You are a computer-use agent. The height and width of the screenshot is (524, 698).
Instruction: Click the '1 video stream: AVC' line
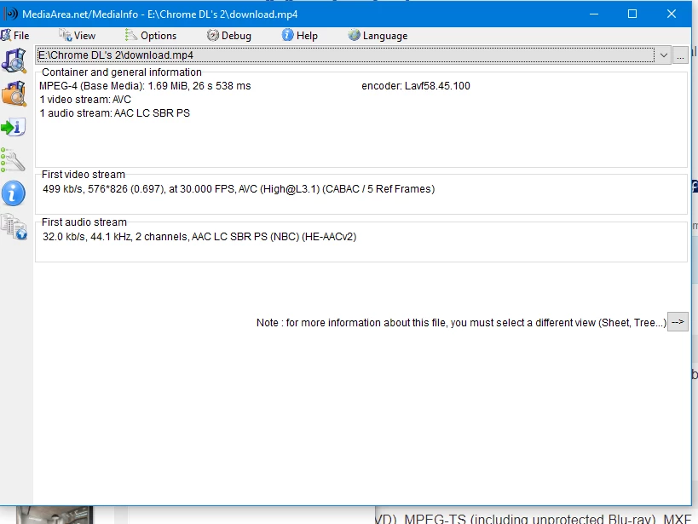click(85, 100)
